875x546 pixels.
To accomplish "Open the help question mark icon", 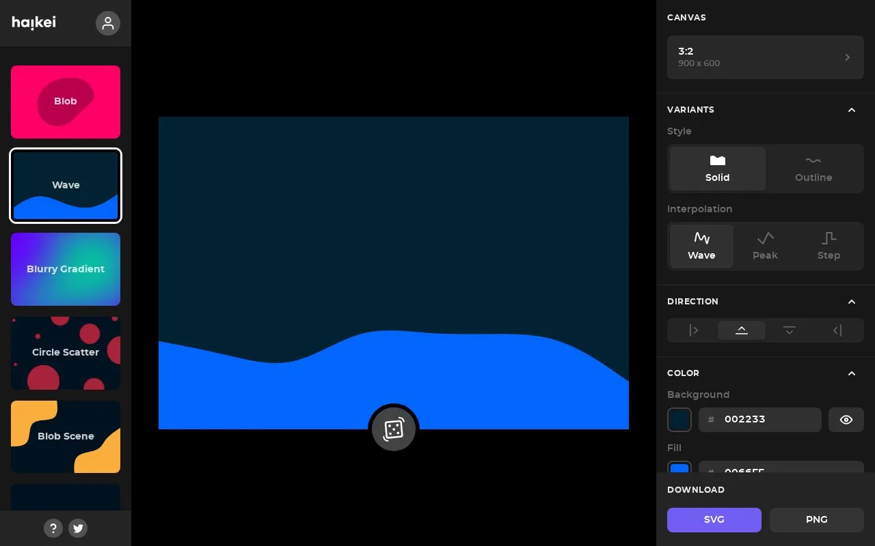I will 53,528.
